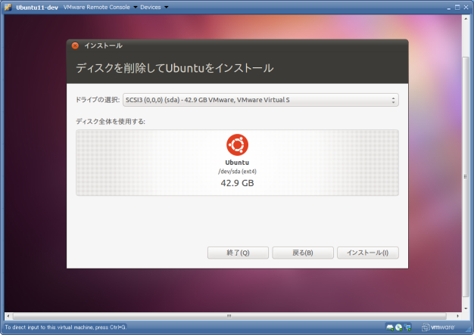The image size is (474, 335).
Task: Click the インストール(I) install button
Action: coord(368,253)
